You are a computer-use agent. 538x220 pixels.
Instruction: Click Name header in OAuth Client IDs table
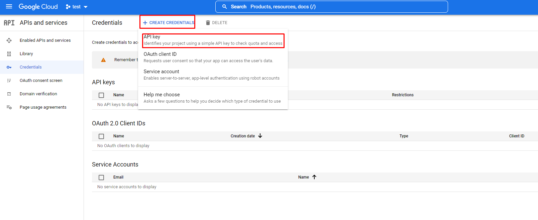119,136
